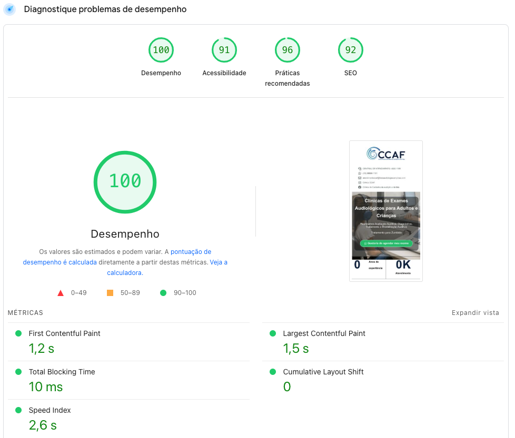Image resolution: width=515 pixels, height=438 pixels.
Task: Click the performance diagnostics radar icon
Action: tap(9, 9)
